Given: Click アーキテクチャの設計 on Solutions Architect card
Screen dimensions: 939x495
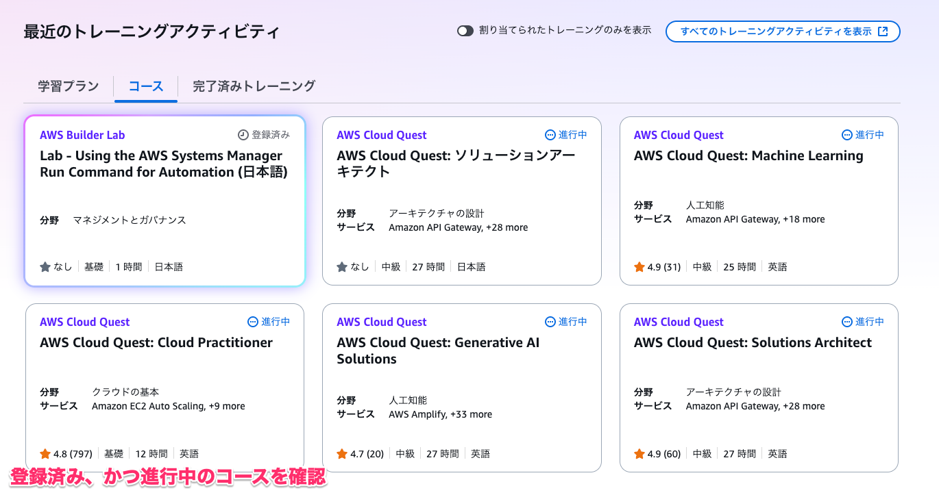Looking at the screenshot, I should pyautogui.click(x=733, y=392).
